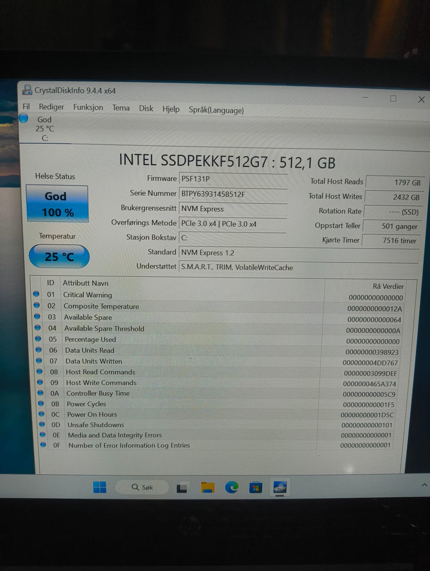This screenshot has width=430, height=571.
Task: Open the Funksjon menu
Action: coord(88,107)
